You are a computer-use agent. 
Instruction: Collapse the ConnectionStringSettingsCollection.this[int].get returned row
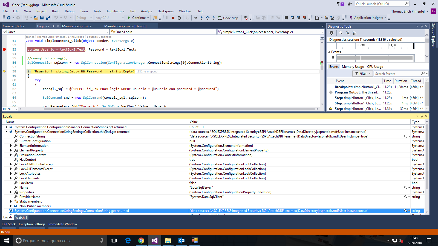(x=6, y=132)
